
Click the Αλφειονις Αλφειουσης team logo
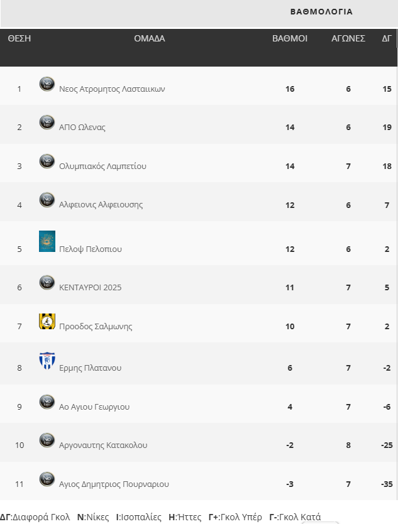point(47,200)
